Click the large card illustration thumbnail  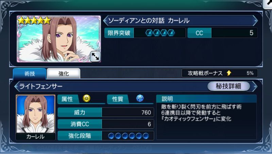pyautogui.click(x=59, y=39)
